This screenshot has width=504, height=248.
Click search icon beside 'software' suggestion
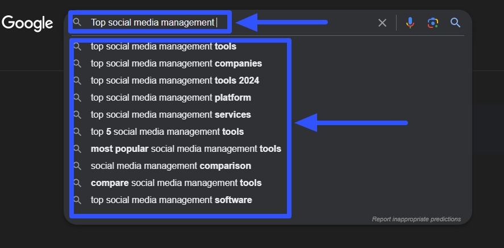click(x=78, y=200)
